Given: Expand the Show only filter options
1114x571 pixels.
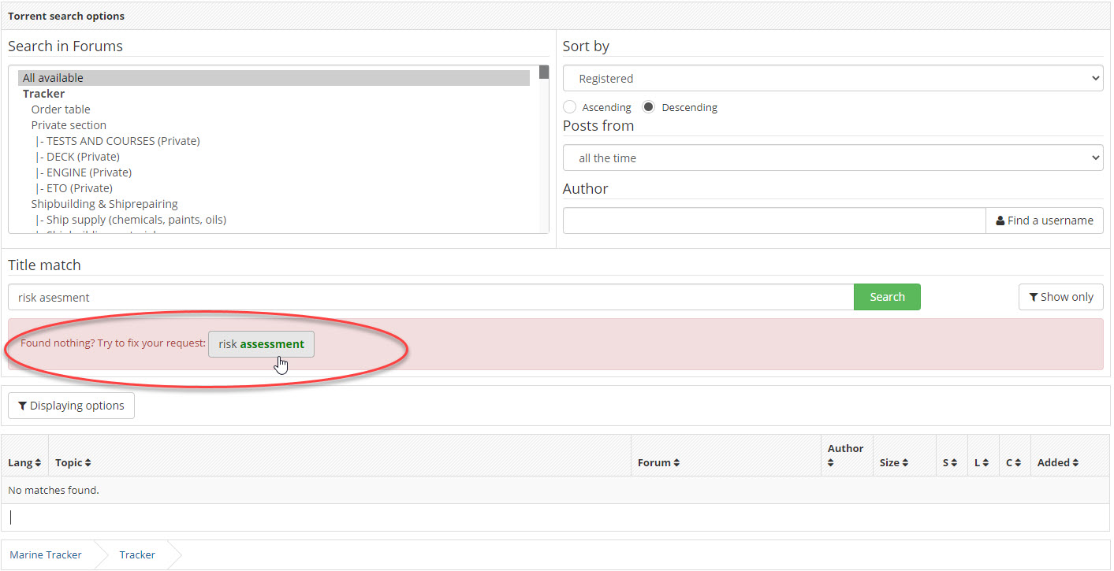Looking at the screenshot, I should point(1060,297).
